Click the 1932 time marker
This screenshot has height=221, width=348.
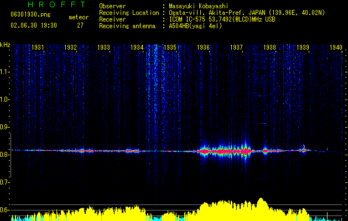click(71, 48)
